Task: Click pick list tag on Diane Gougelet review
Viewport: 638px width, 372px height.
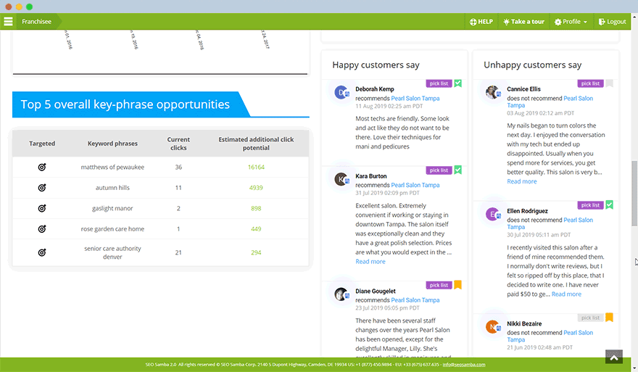Action: tap(439, 285)
